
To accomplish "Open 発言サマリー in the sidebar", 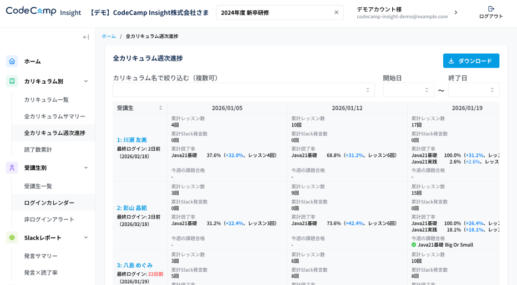I will pyautogui.click(x=41, y=256).
